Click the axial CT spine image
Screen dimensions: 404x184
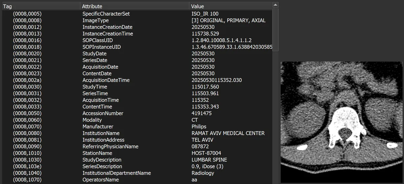coord(341,122)
